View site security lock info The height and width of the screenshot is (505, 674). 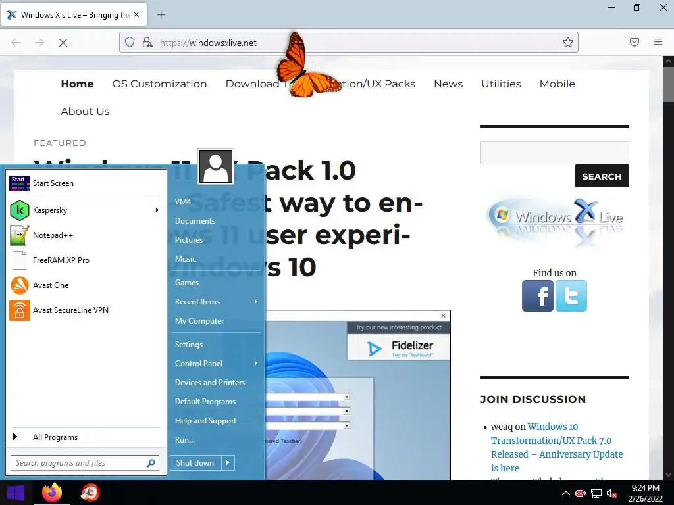[x=147, y=43]
